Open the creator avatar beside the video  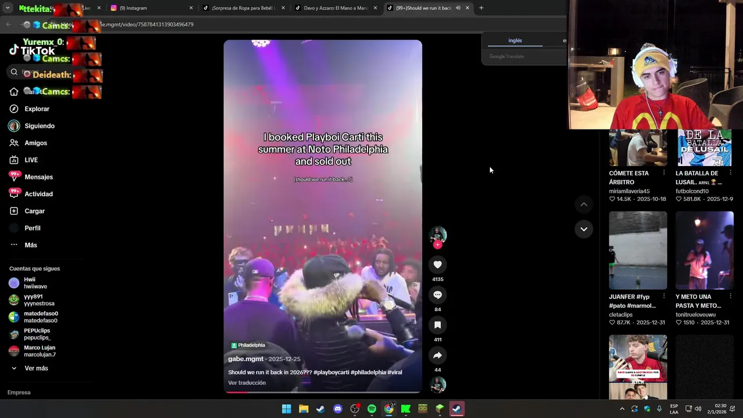click(x=438, y=235)
